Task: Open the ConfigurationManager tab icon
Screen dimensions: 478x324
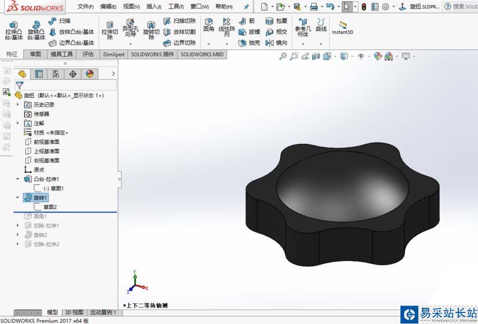Action: point(56,74)
